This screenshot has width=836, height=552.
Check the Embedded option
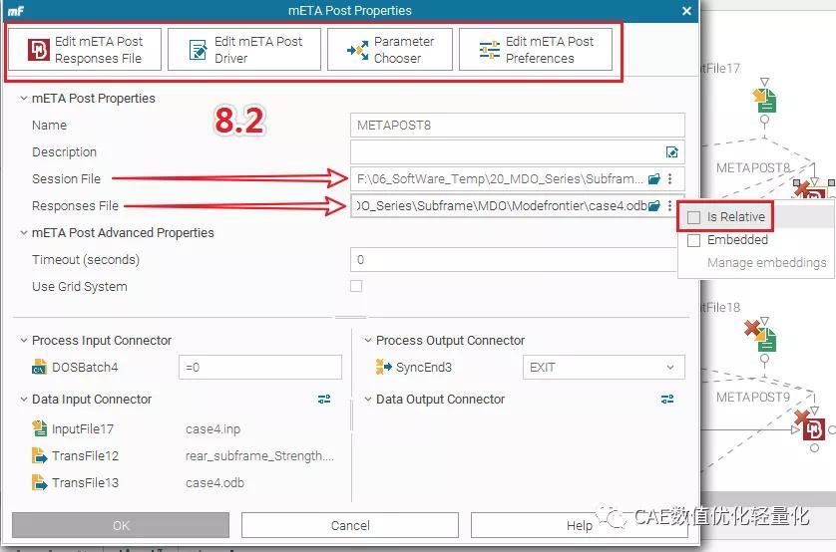[693, 240]
